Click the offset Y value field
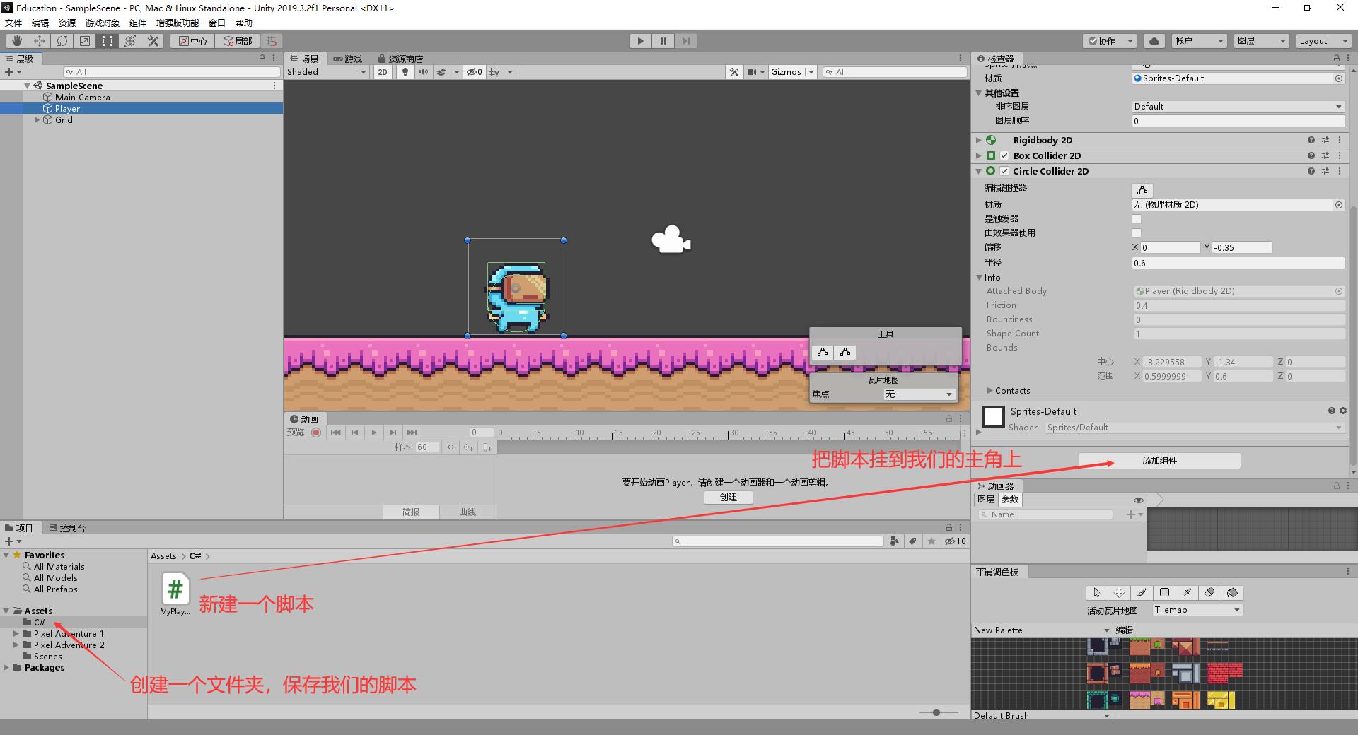Image resolution: width=1358 pixels, height=735 pixels. (1242, 248)
